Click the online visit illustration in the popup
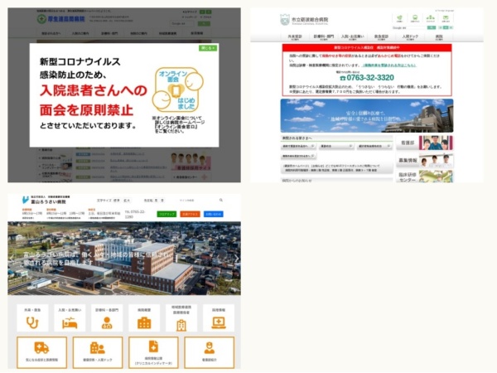This screenshot has height=373, width=497. [x=178, y=90]
